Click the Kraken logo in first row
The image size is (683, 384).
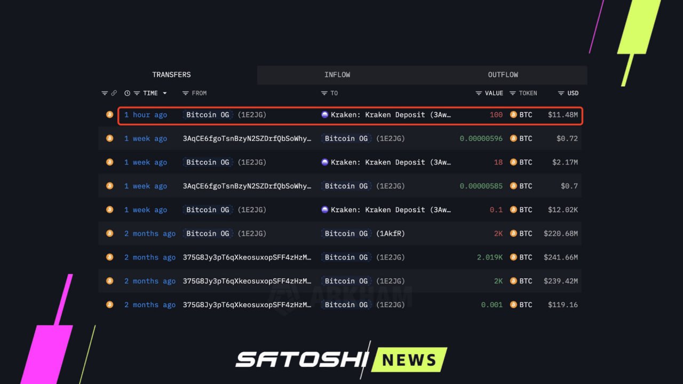325,115
